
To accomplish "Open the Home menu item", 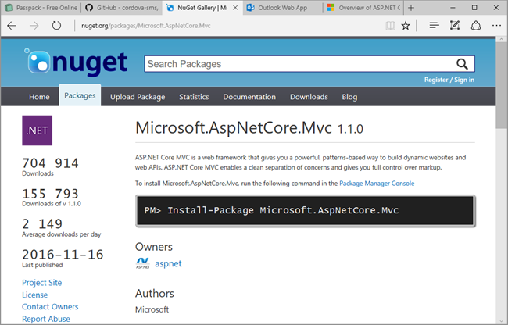I will pyautogui.click(x=39, y=97).
